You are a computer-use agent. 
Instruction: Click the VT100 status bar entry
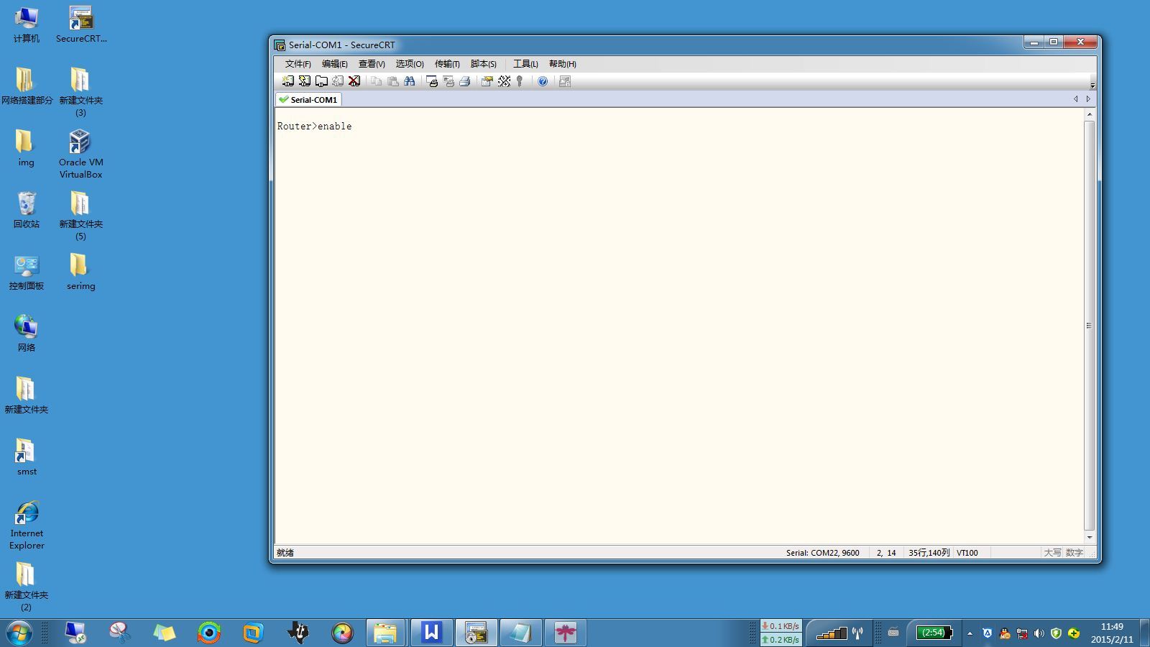967,553
